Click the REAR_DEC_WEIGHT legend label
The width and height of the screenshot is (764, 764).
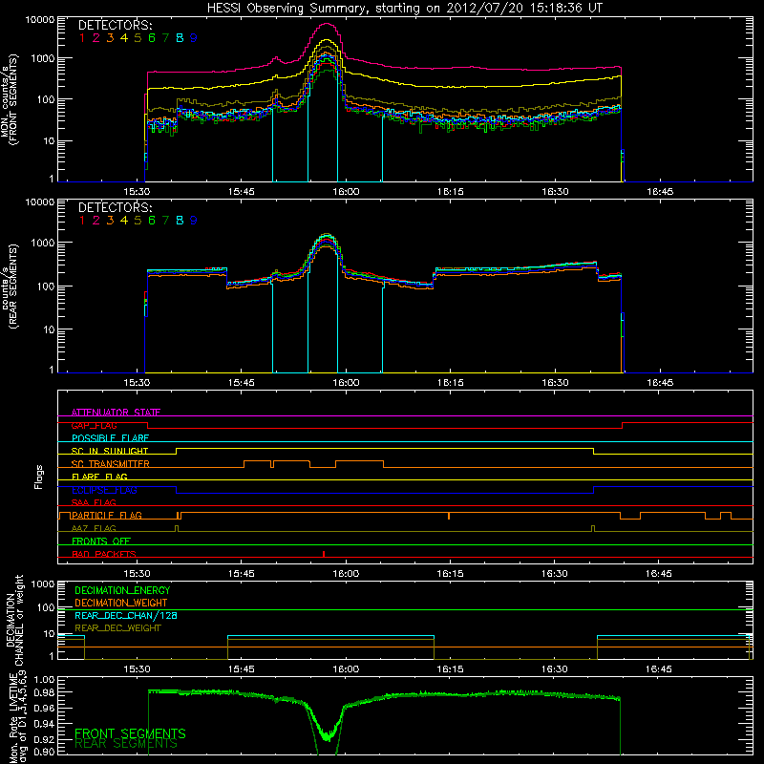click(x=117, y=628)
